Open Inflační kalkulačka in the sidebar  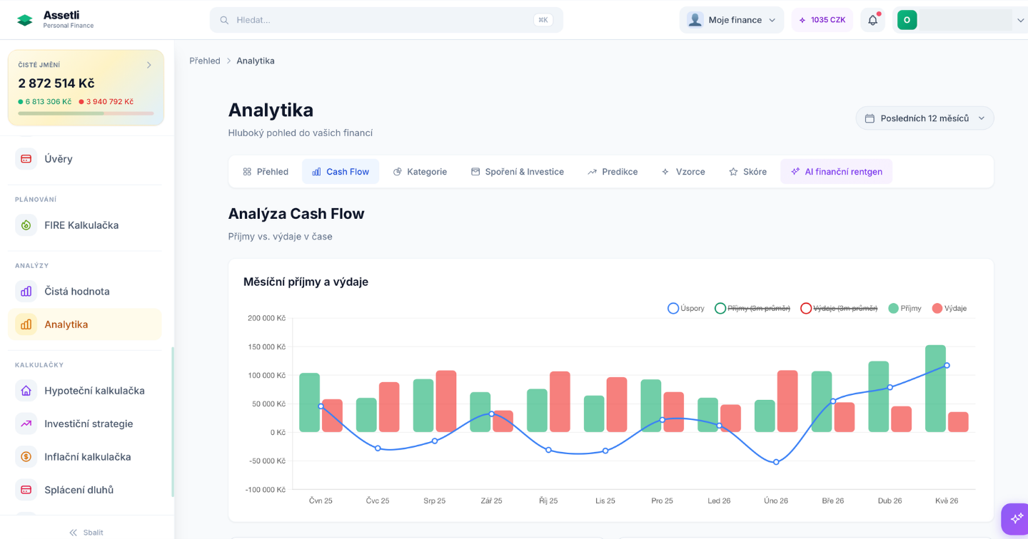click(x=85, y=457)
